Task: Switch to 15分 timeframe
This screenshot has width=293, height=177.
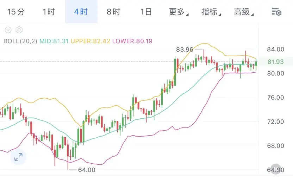Action: [16, 12]
